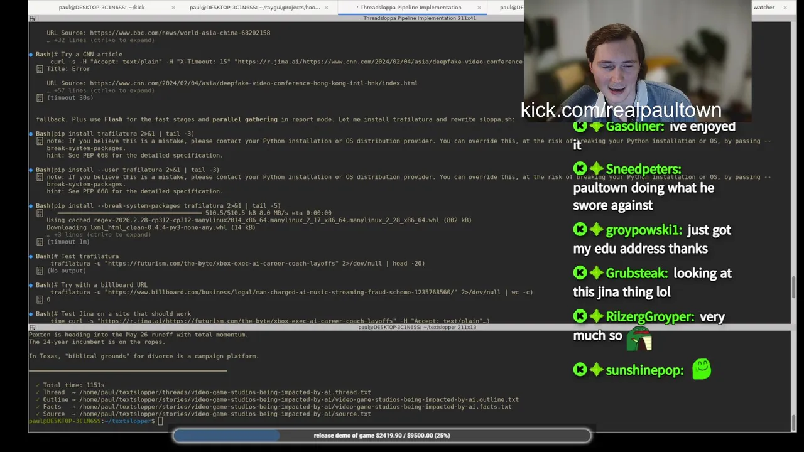Click bullet beside 'Test trafilatura' command

31,256
